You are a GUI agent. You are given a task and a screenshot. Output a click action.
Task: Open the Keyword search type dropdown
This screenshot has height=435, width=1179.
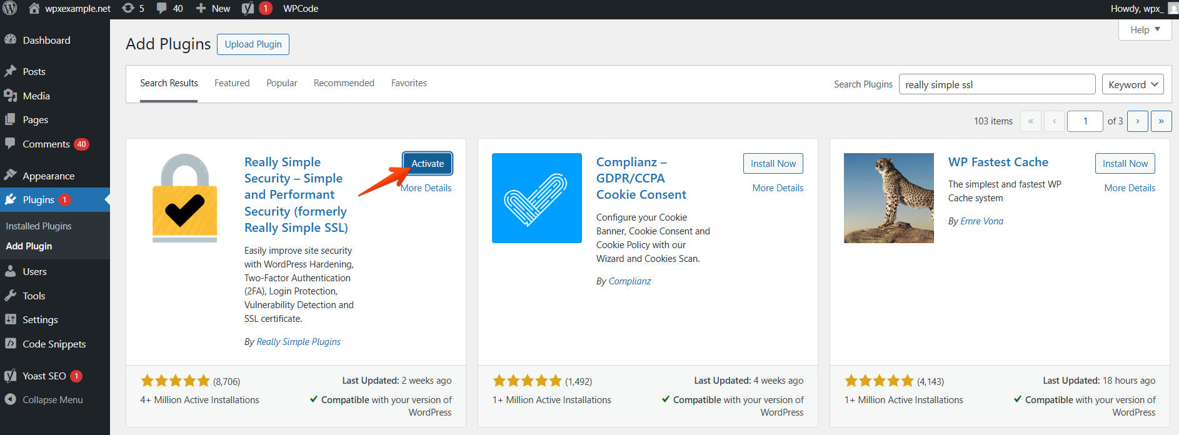[1132, 84]
